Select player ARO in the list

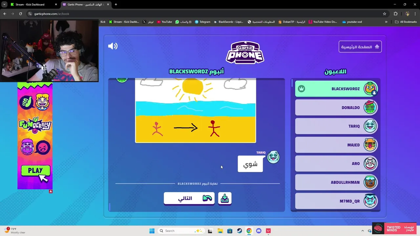336,164
